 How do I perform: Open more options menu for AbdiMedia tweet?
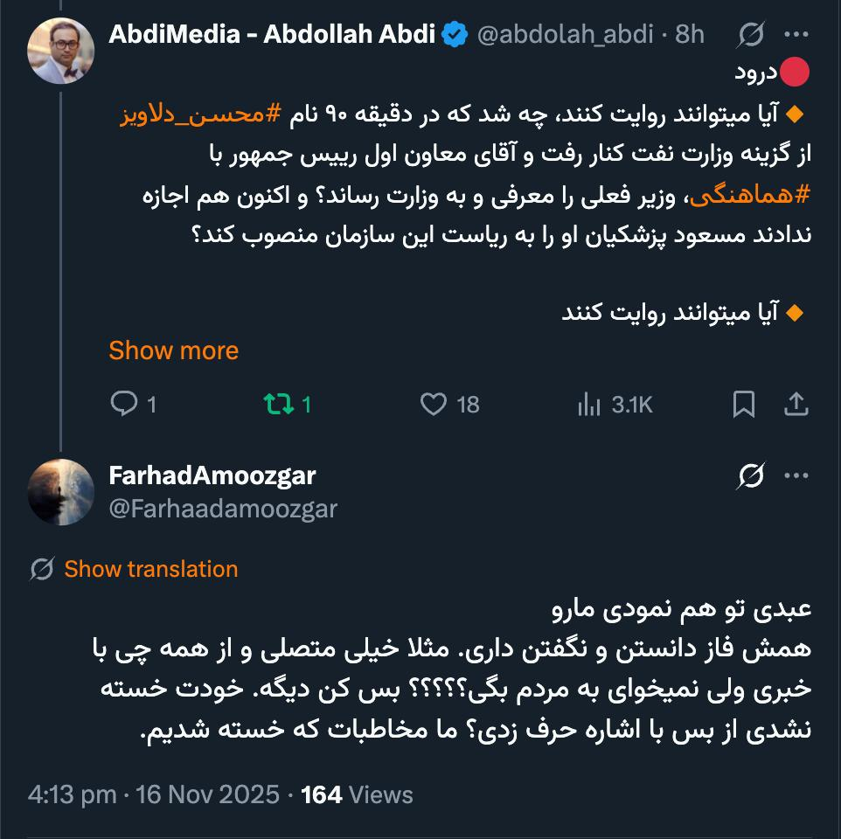pos(796,35)
